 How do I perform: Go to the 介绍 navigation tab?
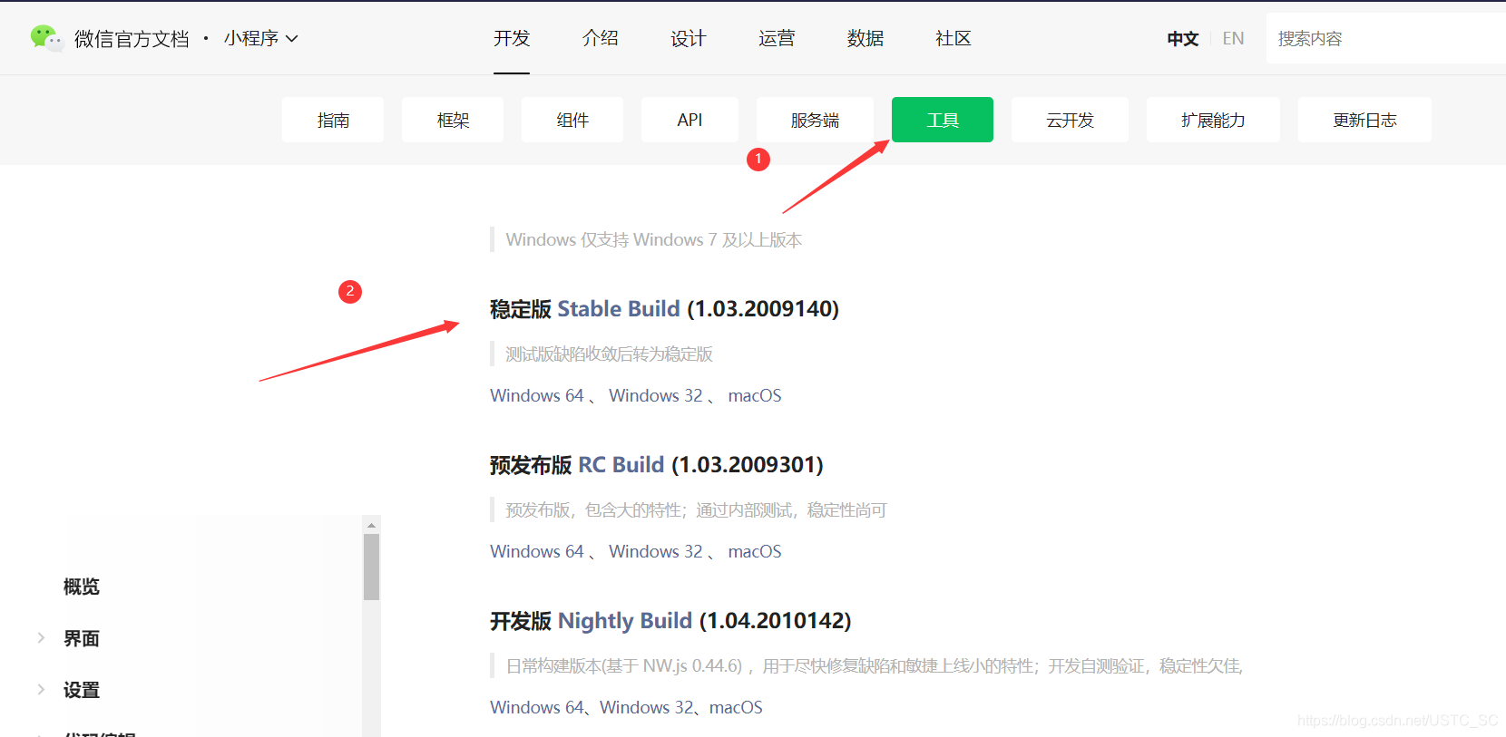600,38
